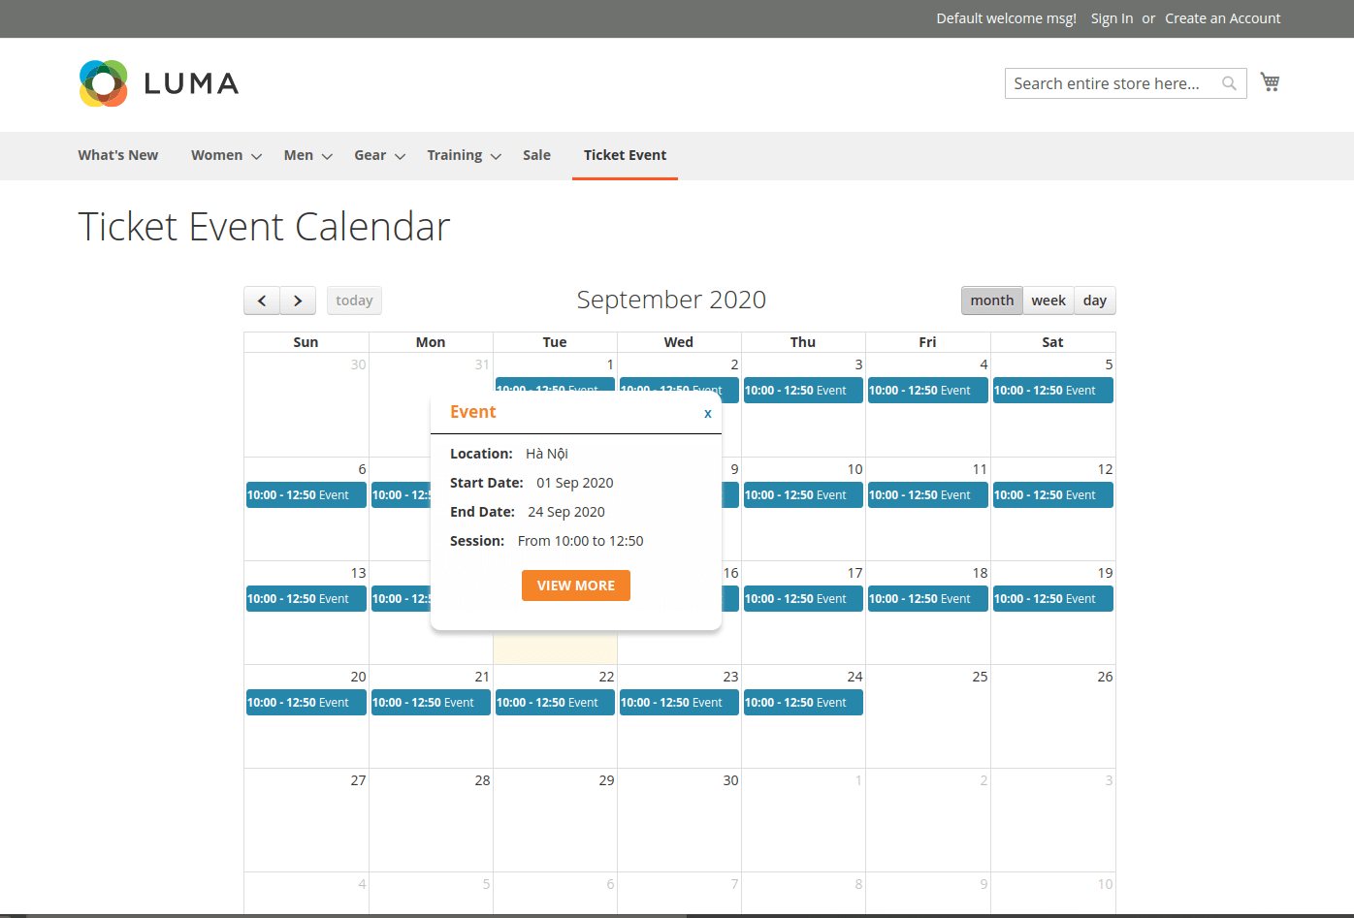The width and height of the screenshot is (1354, 918).
Task: Open the event on Saturday September 5
Action: (x=1052, y=391)
